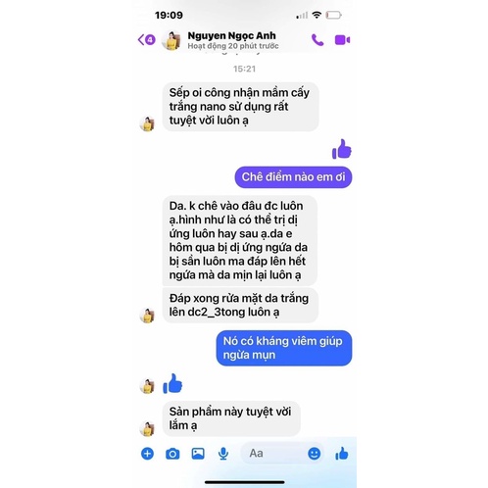Open the photo gallery picker
Viewport: 488px width, 488px height.
click(198, 454)
